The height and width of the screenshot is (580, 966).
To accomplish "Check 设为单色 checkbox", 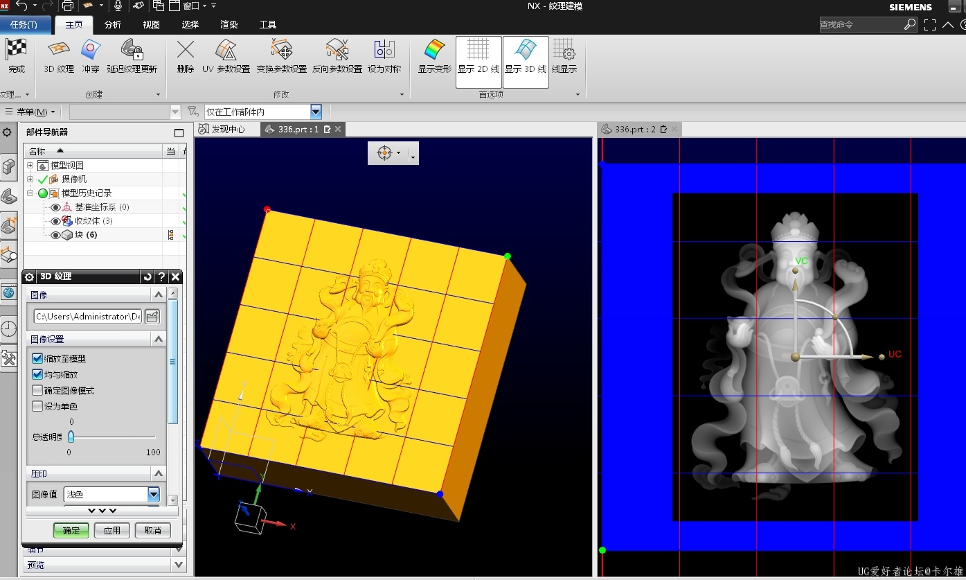I will (x=37, y=406).
